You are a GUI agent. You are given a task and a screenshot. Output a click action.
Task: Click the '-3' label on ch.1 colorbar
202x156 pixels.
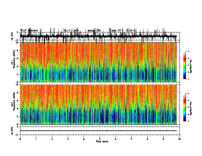(188, 51)
